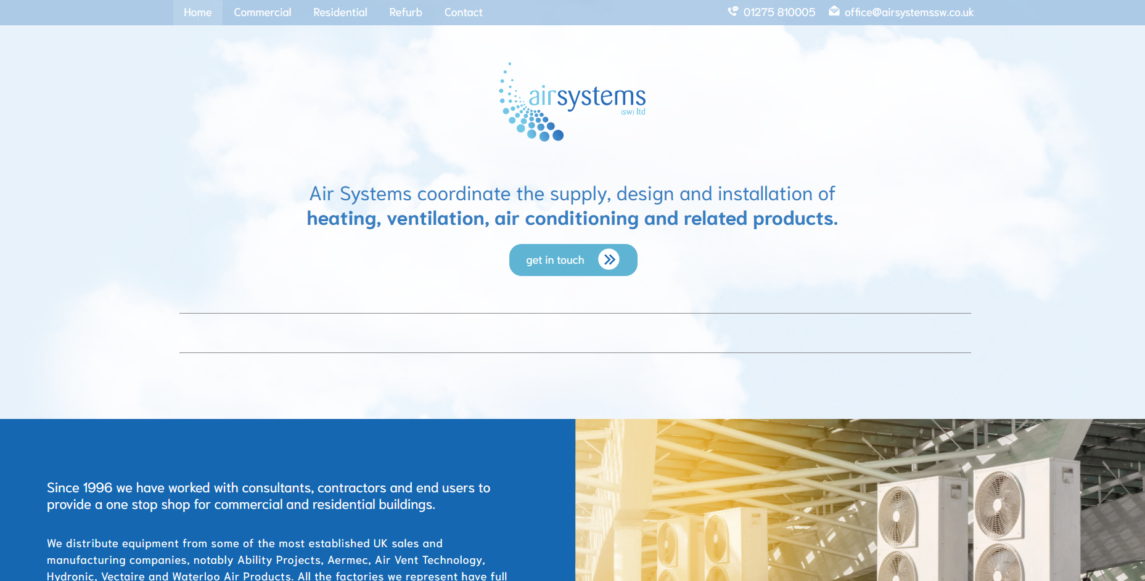Click the telephone handset icon
This screenshot has width=1145, height=581.
tap(733, 11)
